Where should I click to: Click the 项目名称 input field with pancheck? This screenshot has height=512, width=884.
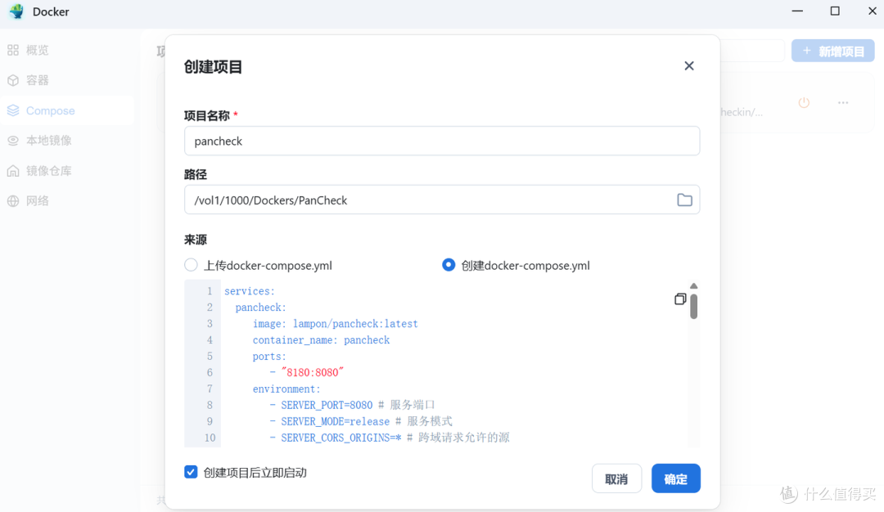point(442,141)
